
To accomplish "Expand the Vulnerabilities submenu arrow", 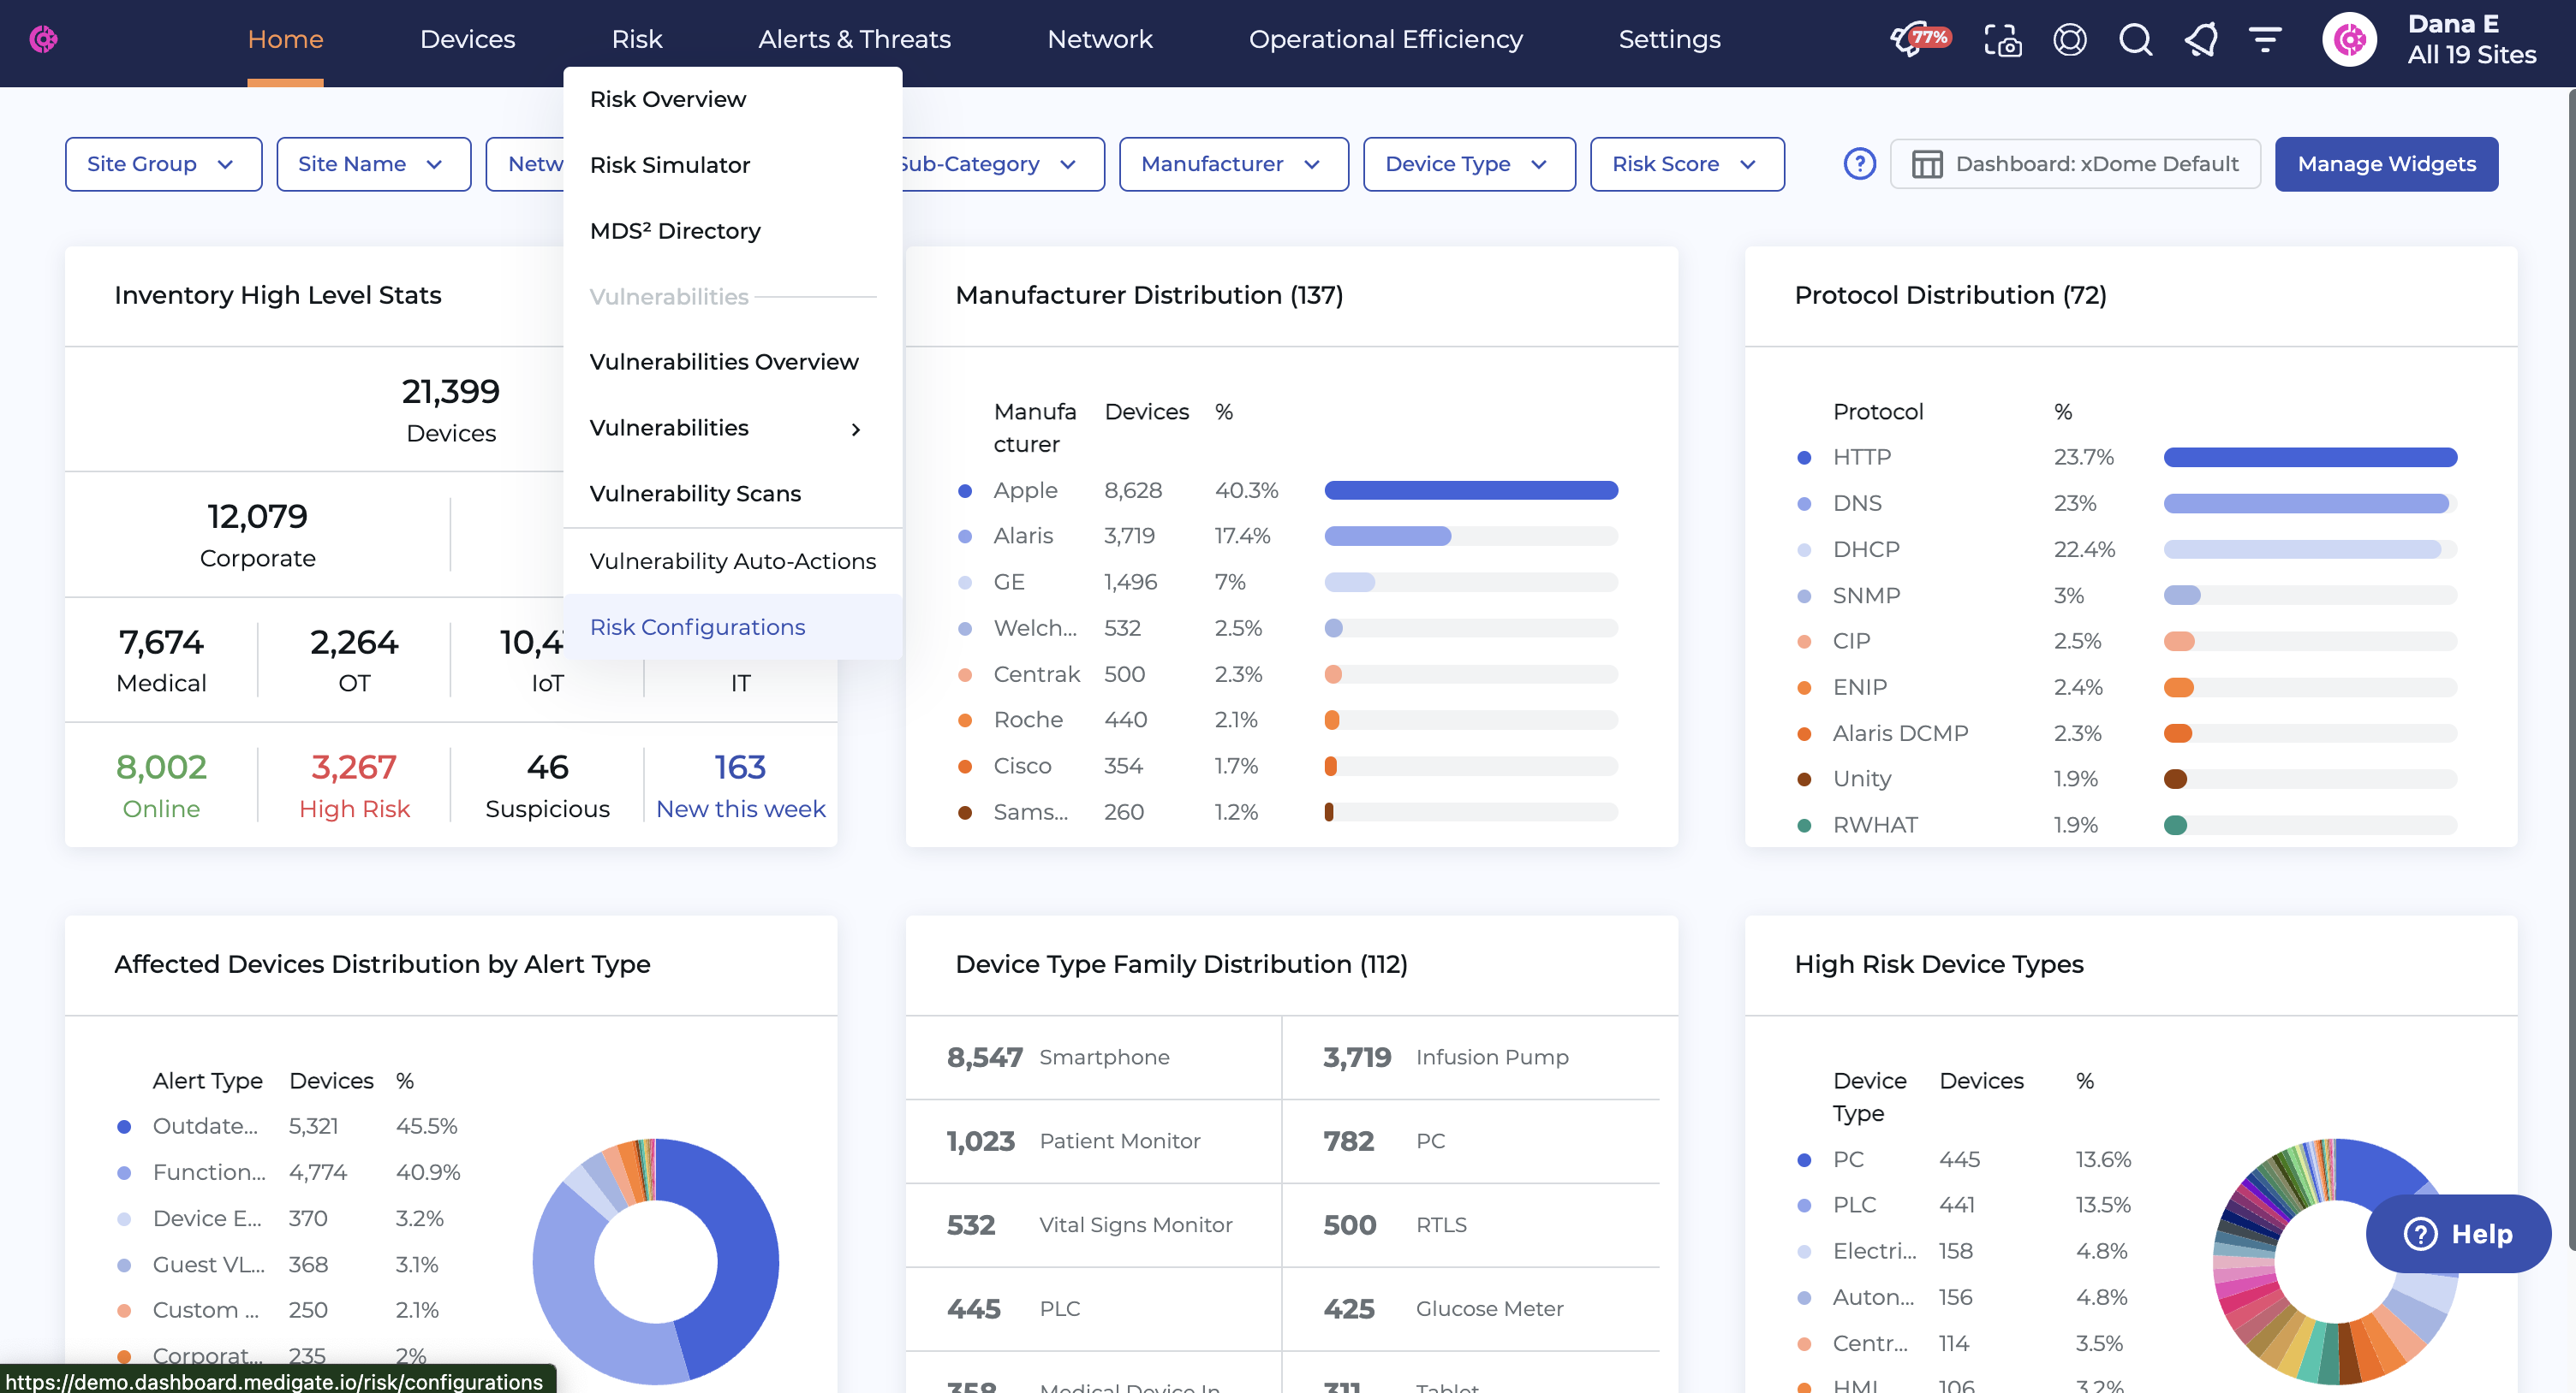I will click(x=855, y=429).
